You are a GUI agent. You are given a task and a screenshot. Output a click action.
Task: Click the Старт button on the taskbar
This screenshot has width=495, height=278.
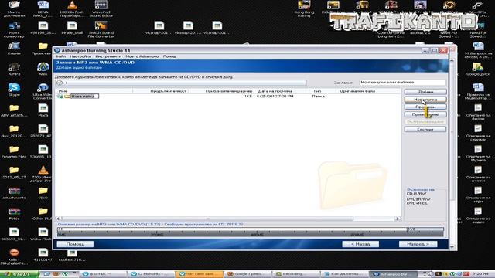[19, 274]
